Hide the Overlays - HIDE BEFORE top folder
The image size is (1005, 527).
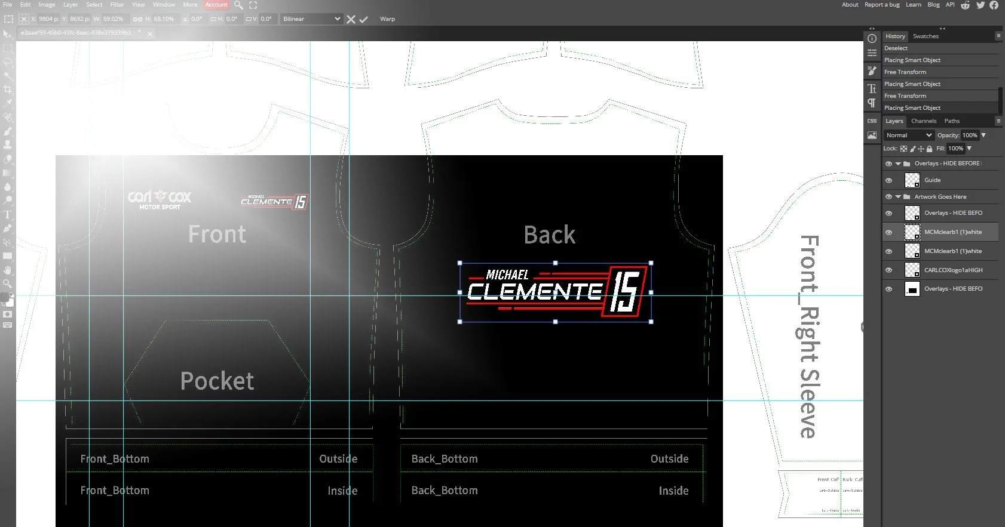coord(888,164)
